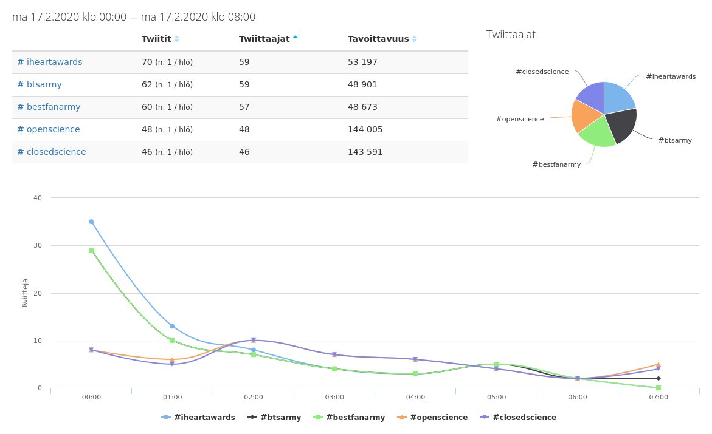Screen dimensions: 712x434
Task: Toggle #btsarmy series in chart legend
Action: [274, 417]
